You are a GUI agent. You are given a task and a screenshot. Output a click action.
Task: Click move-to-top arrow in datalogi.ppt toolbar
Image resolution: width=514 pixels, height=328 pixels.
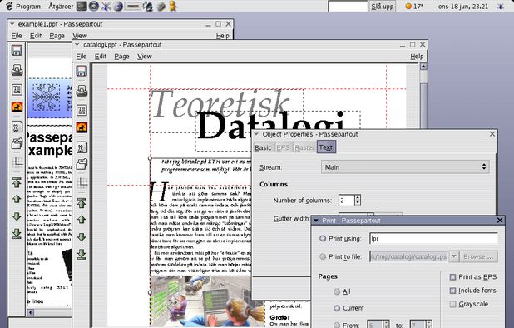click(x=82, y=203)
